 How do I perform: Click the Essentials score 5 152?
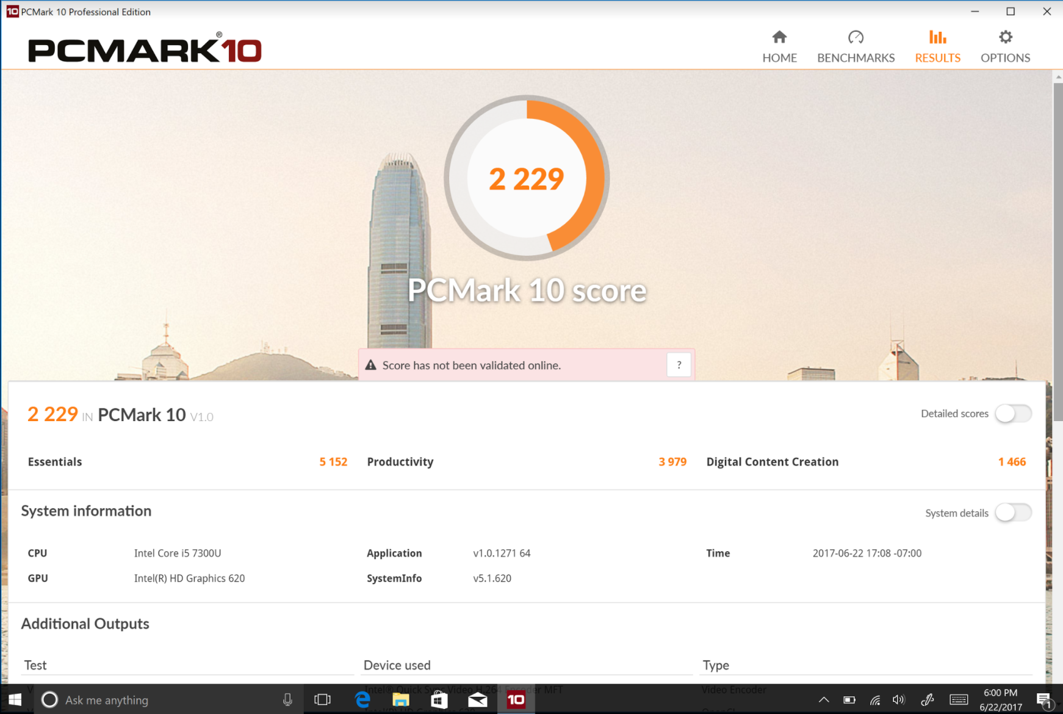pyautogui.click(x=333, y=462)
